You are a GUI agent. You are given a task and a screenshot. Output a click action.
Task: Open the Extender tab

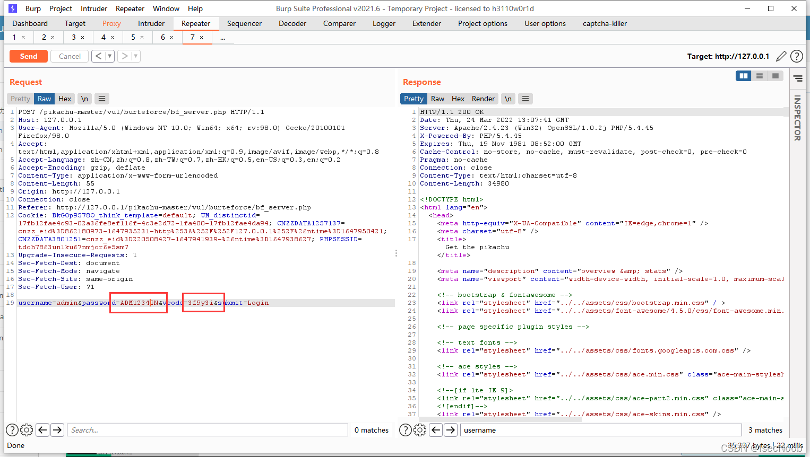(x=427, y=23)
